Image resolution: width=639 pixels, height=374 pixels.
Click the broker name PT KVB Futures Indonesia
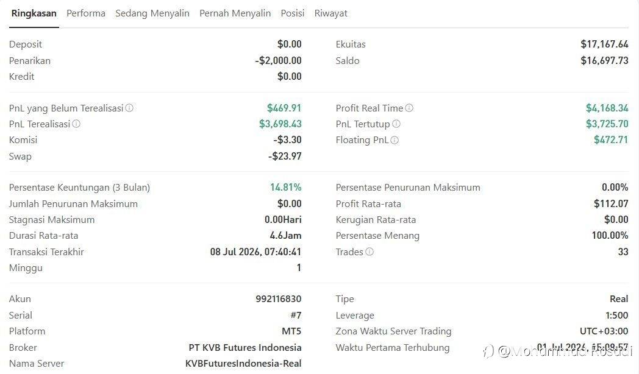[x=245, y=348]
